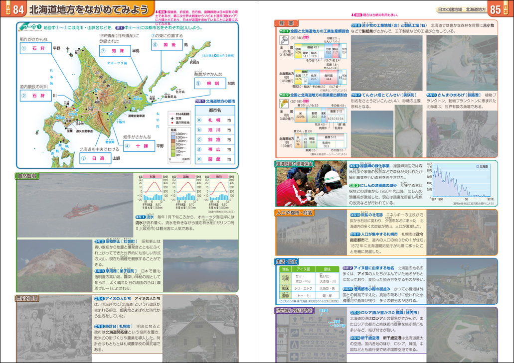
Task: Click the sugar beet field photo
Action: click(x=372, y=133)
